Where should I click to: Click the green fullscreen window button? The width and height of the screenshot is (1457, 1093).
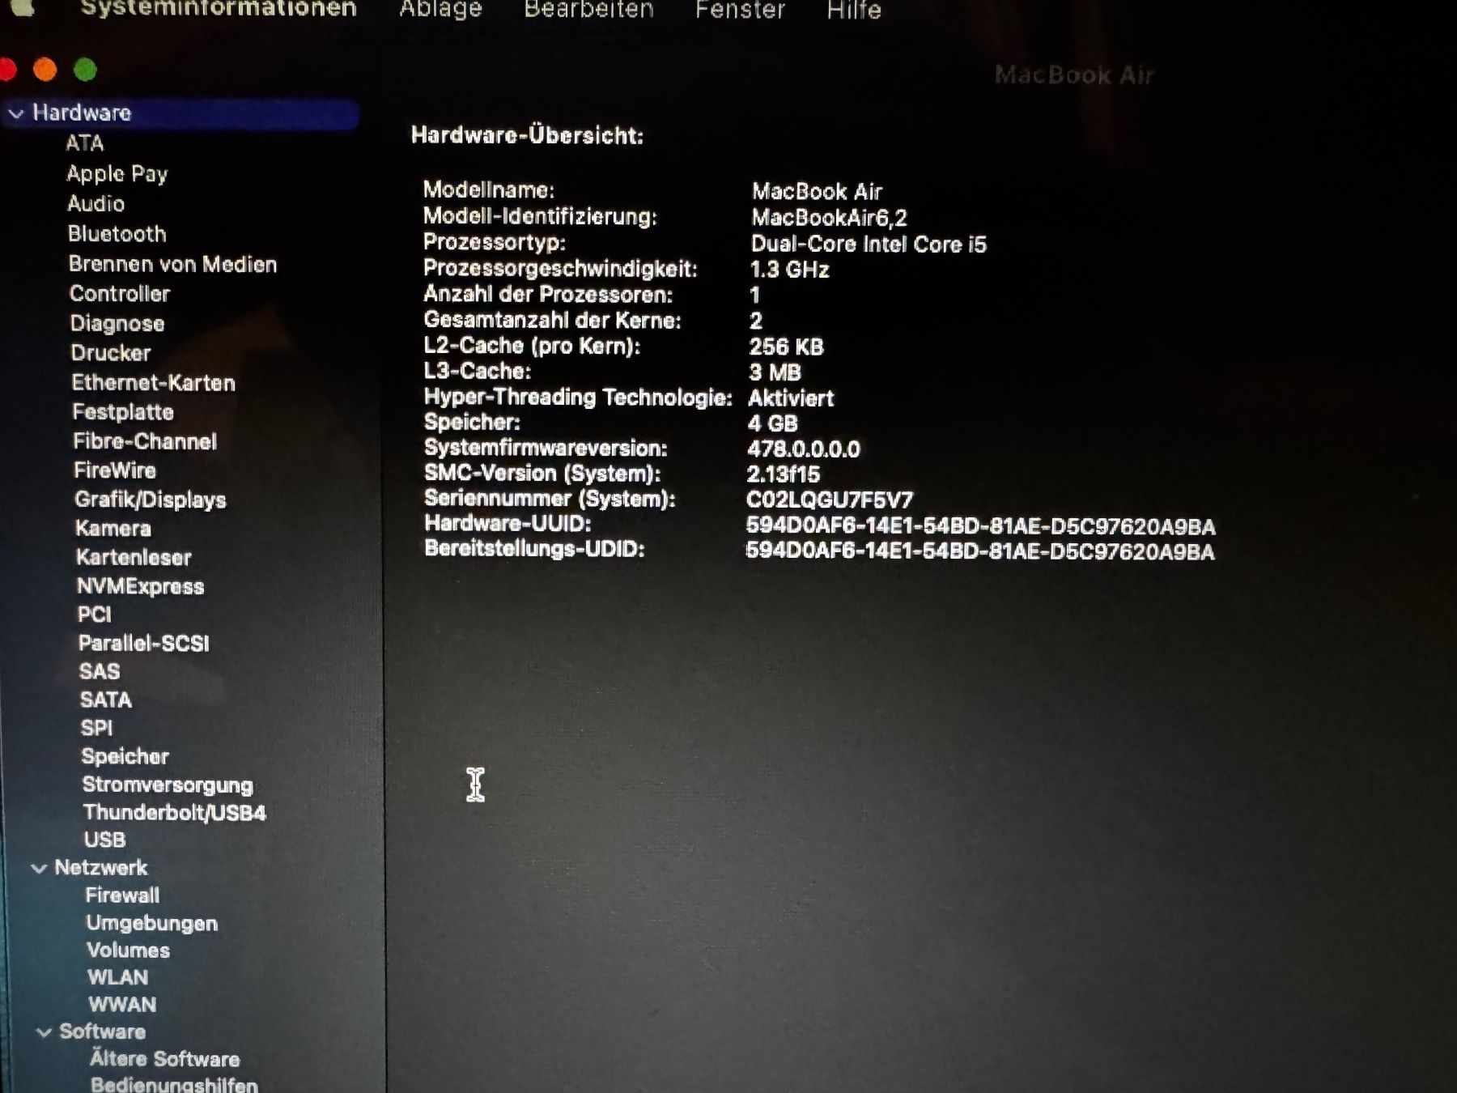click(x=85, y=70)
